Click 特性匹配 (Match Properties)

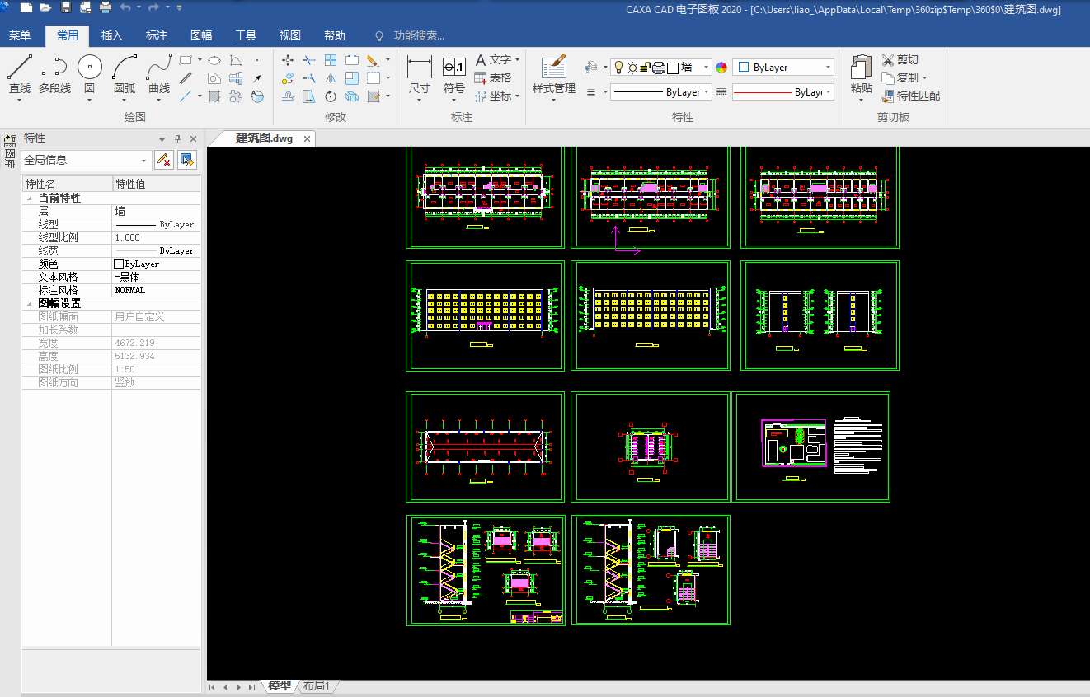910,96
